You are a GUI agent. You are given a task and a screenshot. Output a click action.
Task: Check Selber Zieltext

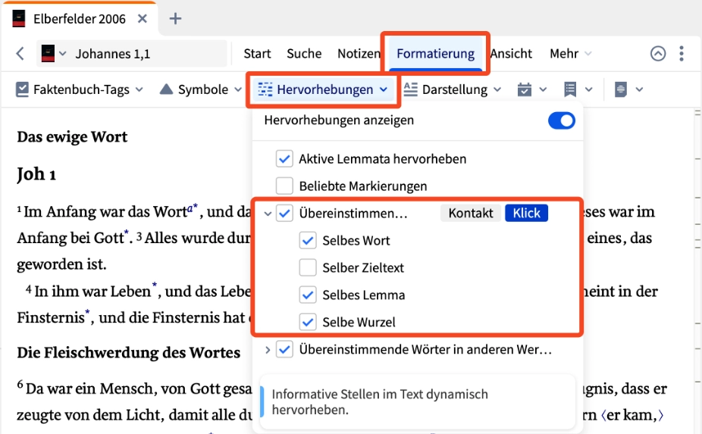tap(308, 267)
